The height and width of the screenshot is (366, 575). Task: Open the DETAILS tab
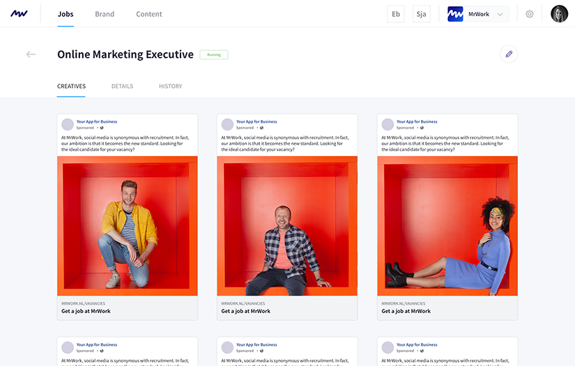click(122, 86)
